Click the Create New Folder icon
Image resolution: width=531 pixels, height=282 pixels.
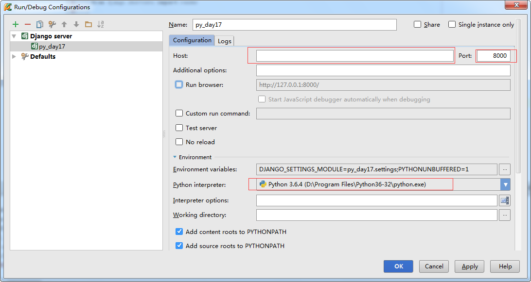[88, 24]
